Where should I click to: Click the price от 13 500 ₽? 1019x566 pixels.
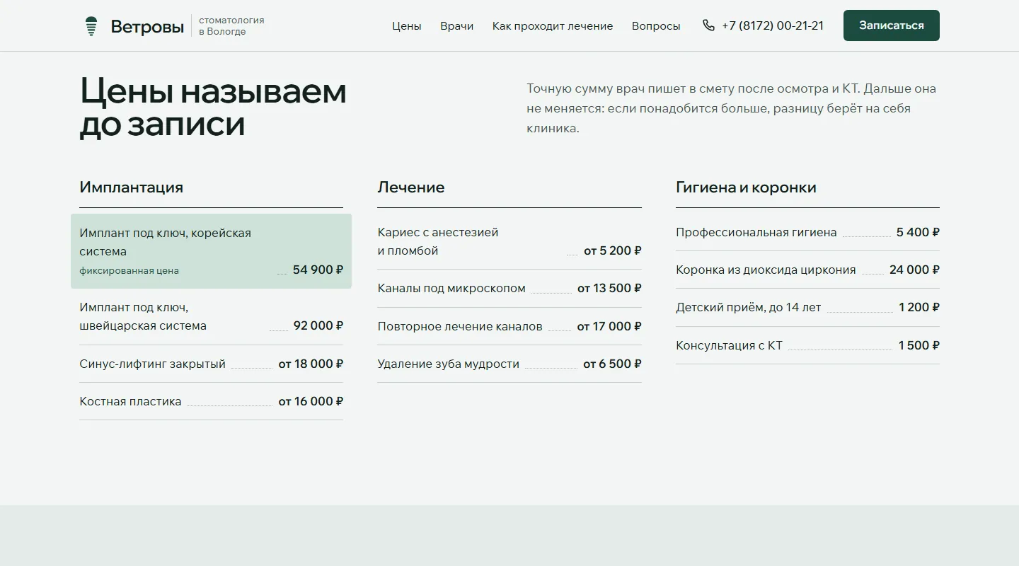609,288
